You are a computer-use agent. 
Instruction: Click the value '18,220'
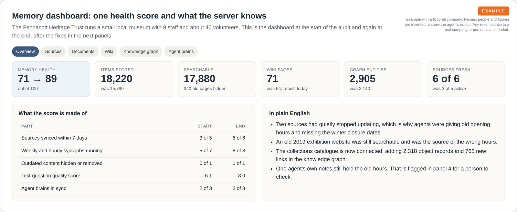[x=116, y=79]
